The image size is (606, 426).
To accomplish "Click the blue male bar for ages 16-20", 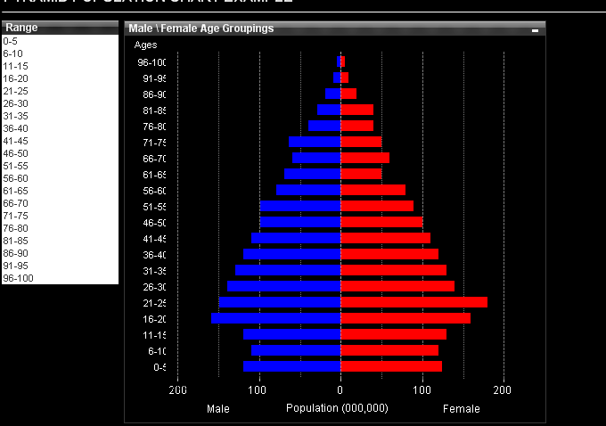I will 276,318.
